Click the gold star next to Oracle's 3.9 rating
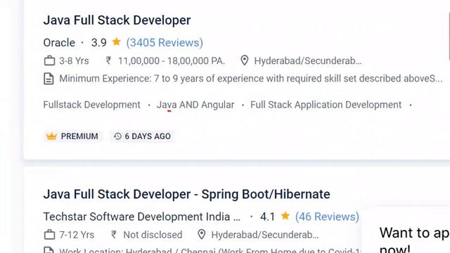This screenshot has height=253, width=450. tap(116, 42)
